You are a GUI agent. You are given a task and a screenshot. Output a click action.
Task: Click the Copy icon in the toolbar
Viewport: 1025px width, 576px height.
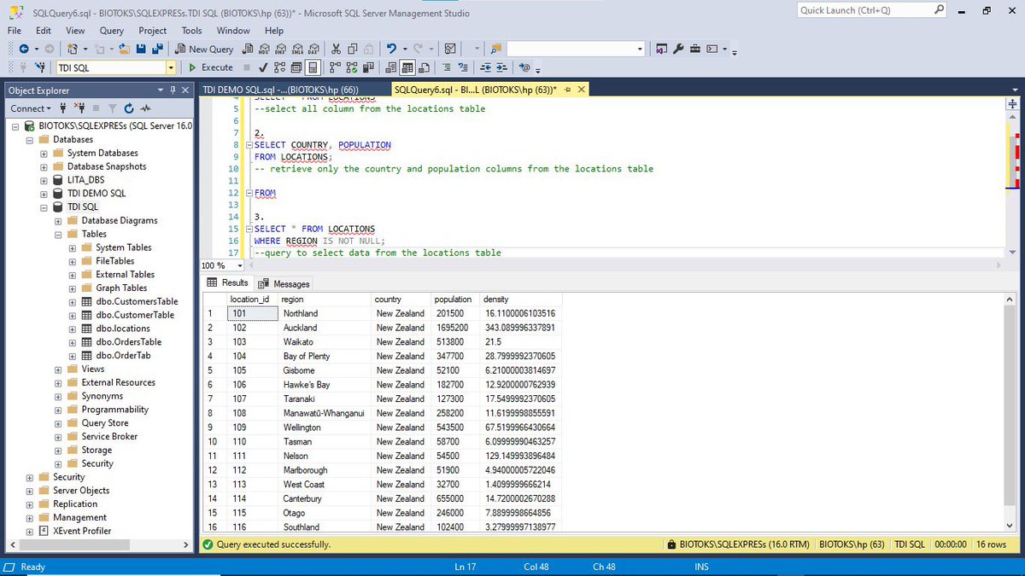click(x=353, y=49)
